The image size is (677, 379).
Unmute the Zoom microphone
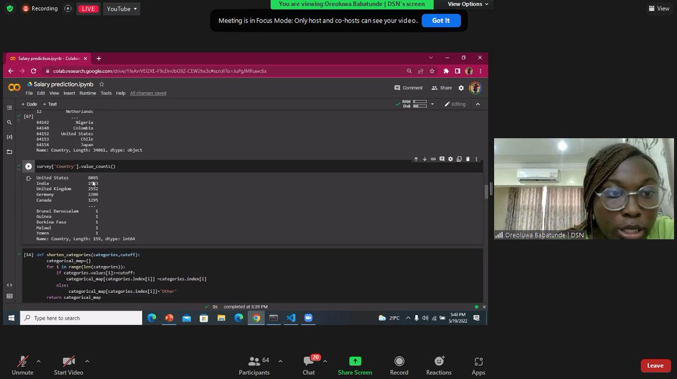pyautogui.click(x=23, y=365)
